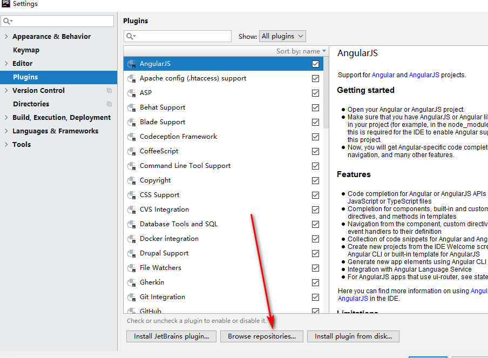488x358 pixels.
Task: Click the Database Tools and SQL icon
Action: tap(132, 224)
